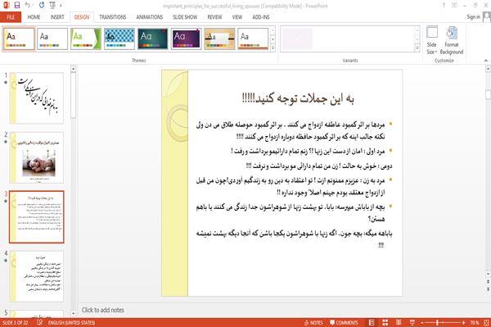Image resolution: width=491 pixels, height=327 pixels.
Task: Switch to Reading View icon
Action: [x=399, y=323]
